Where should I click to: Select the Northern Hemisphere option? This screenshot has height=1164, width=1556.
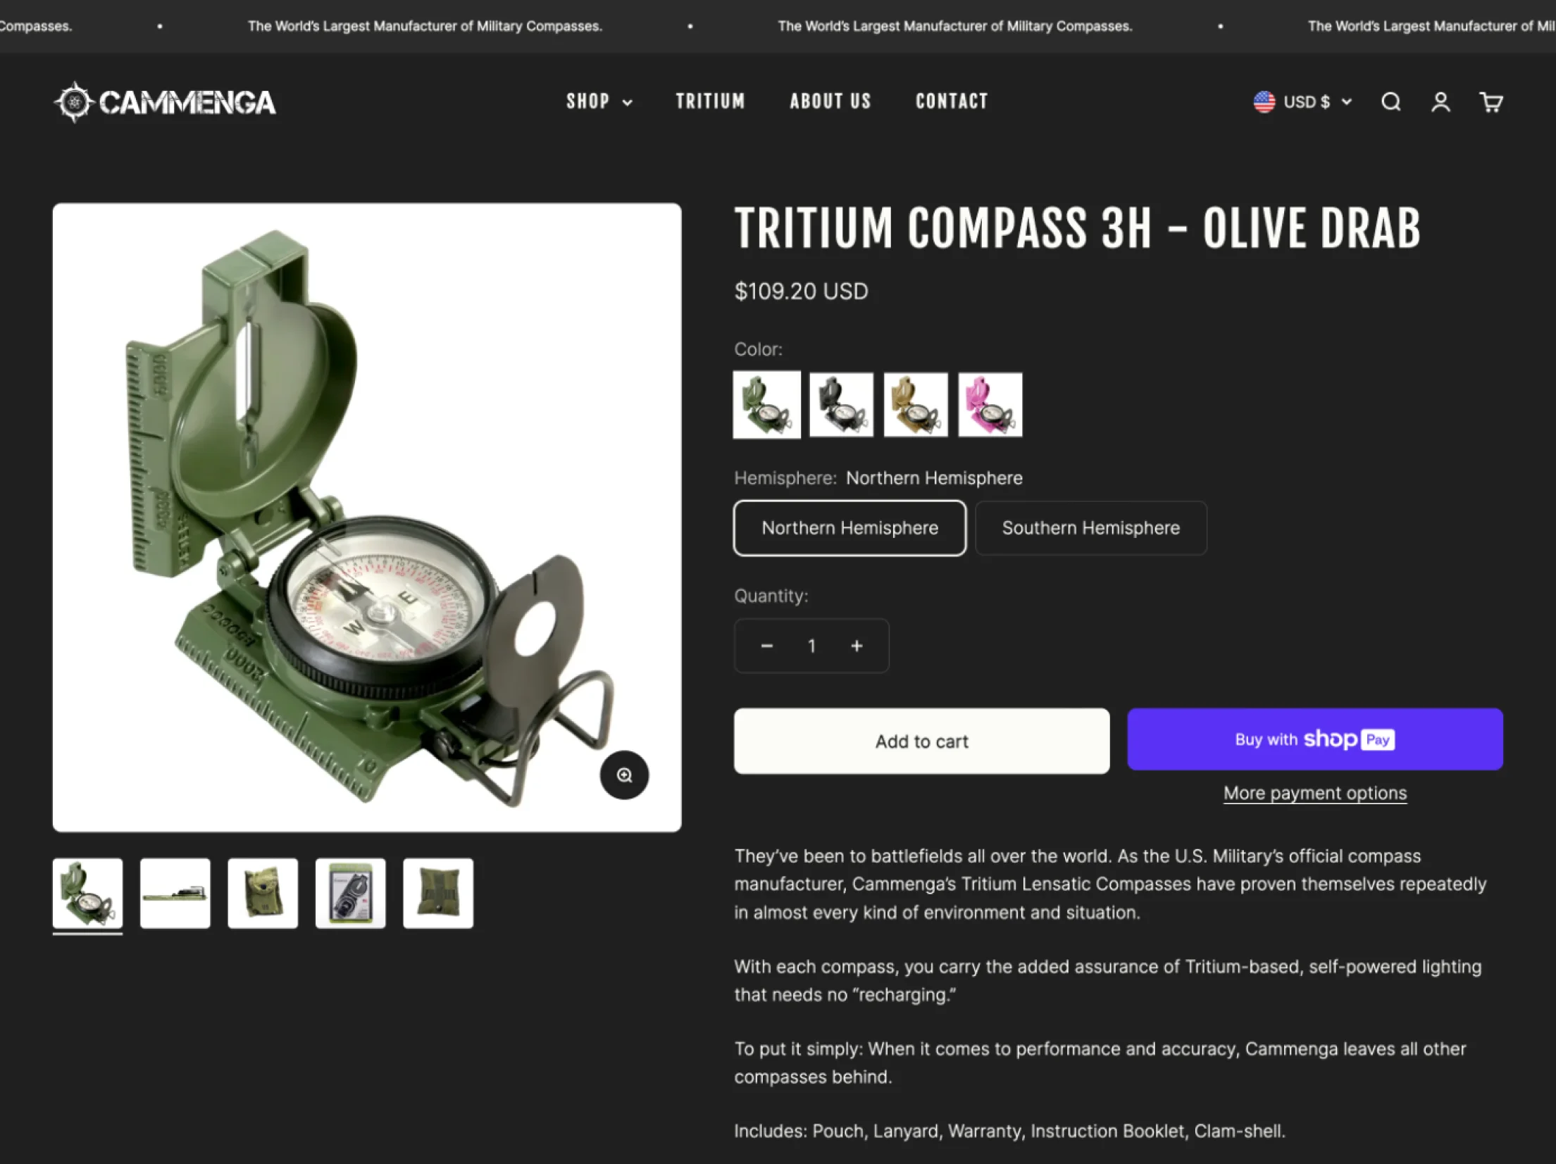[849, 528]
